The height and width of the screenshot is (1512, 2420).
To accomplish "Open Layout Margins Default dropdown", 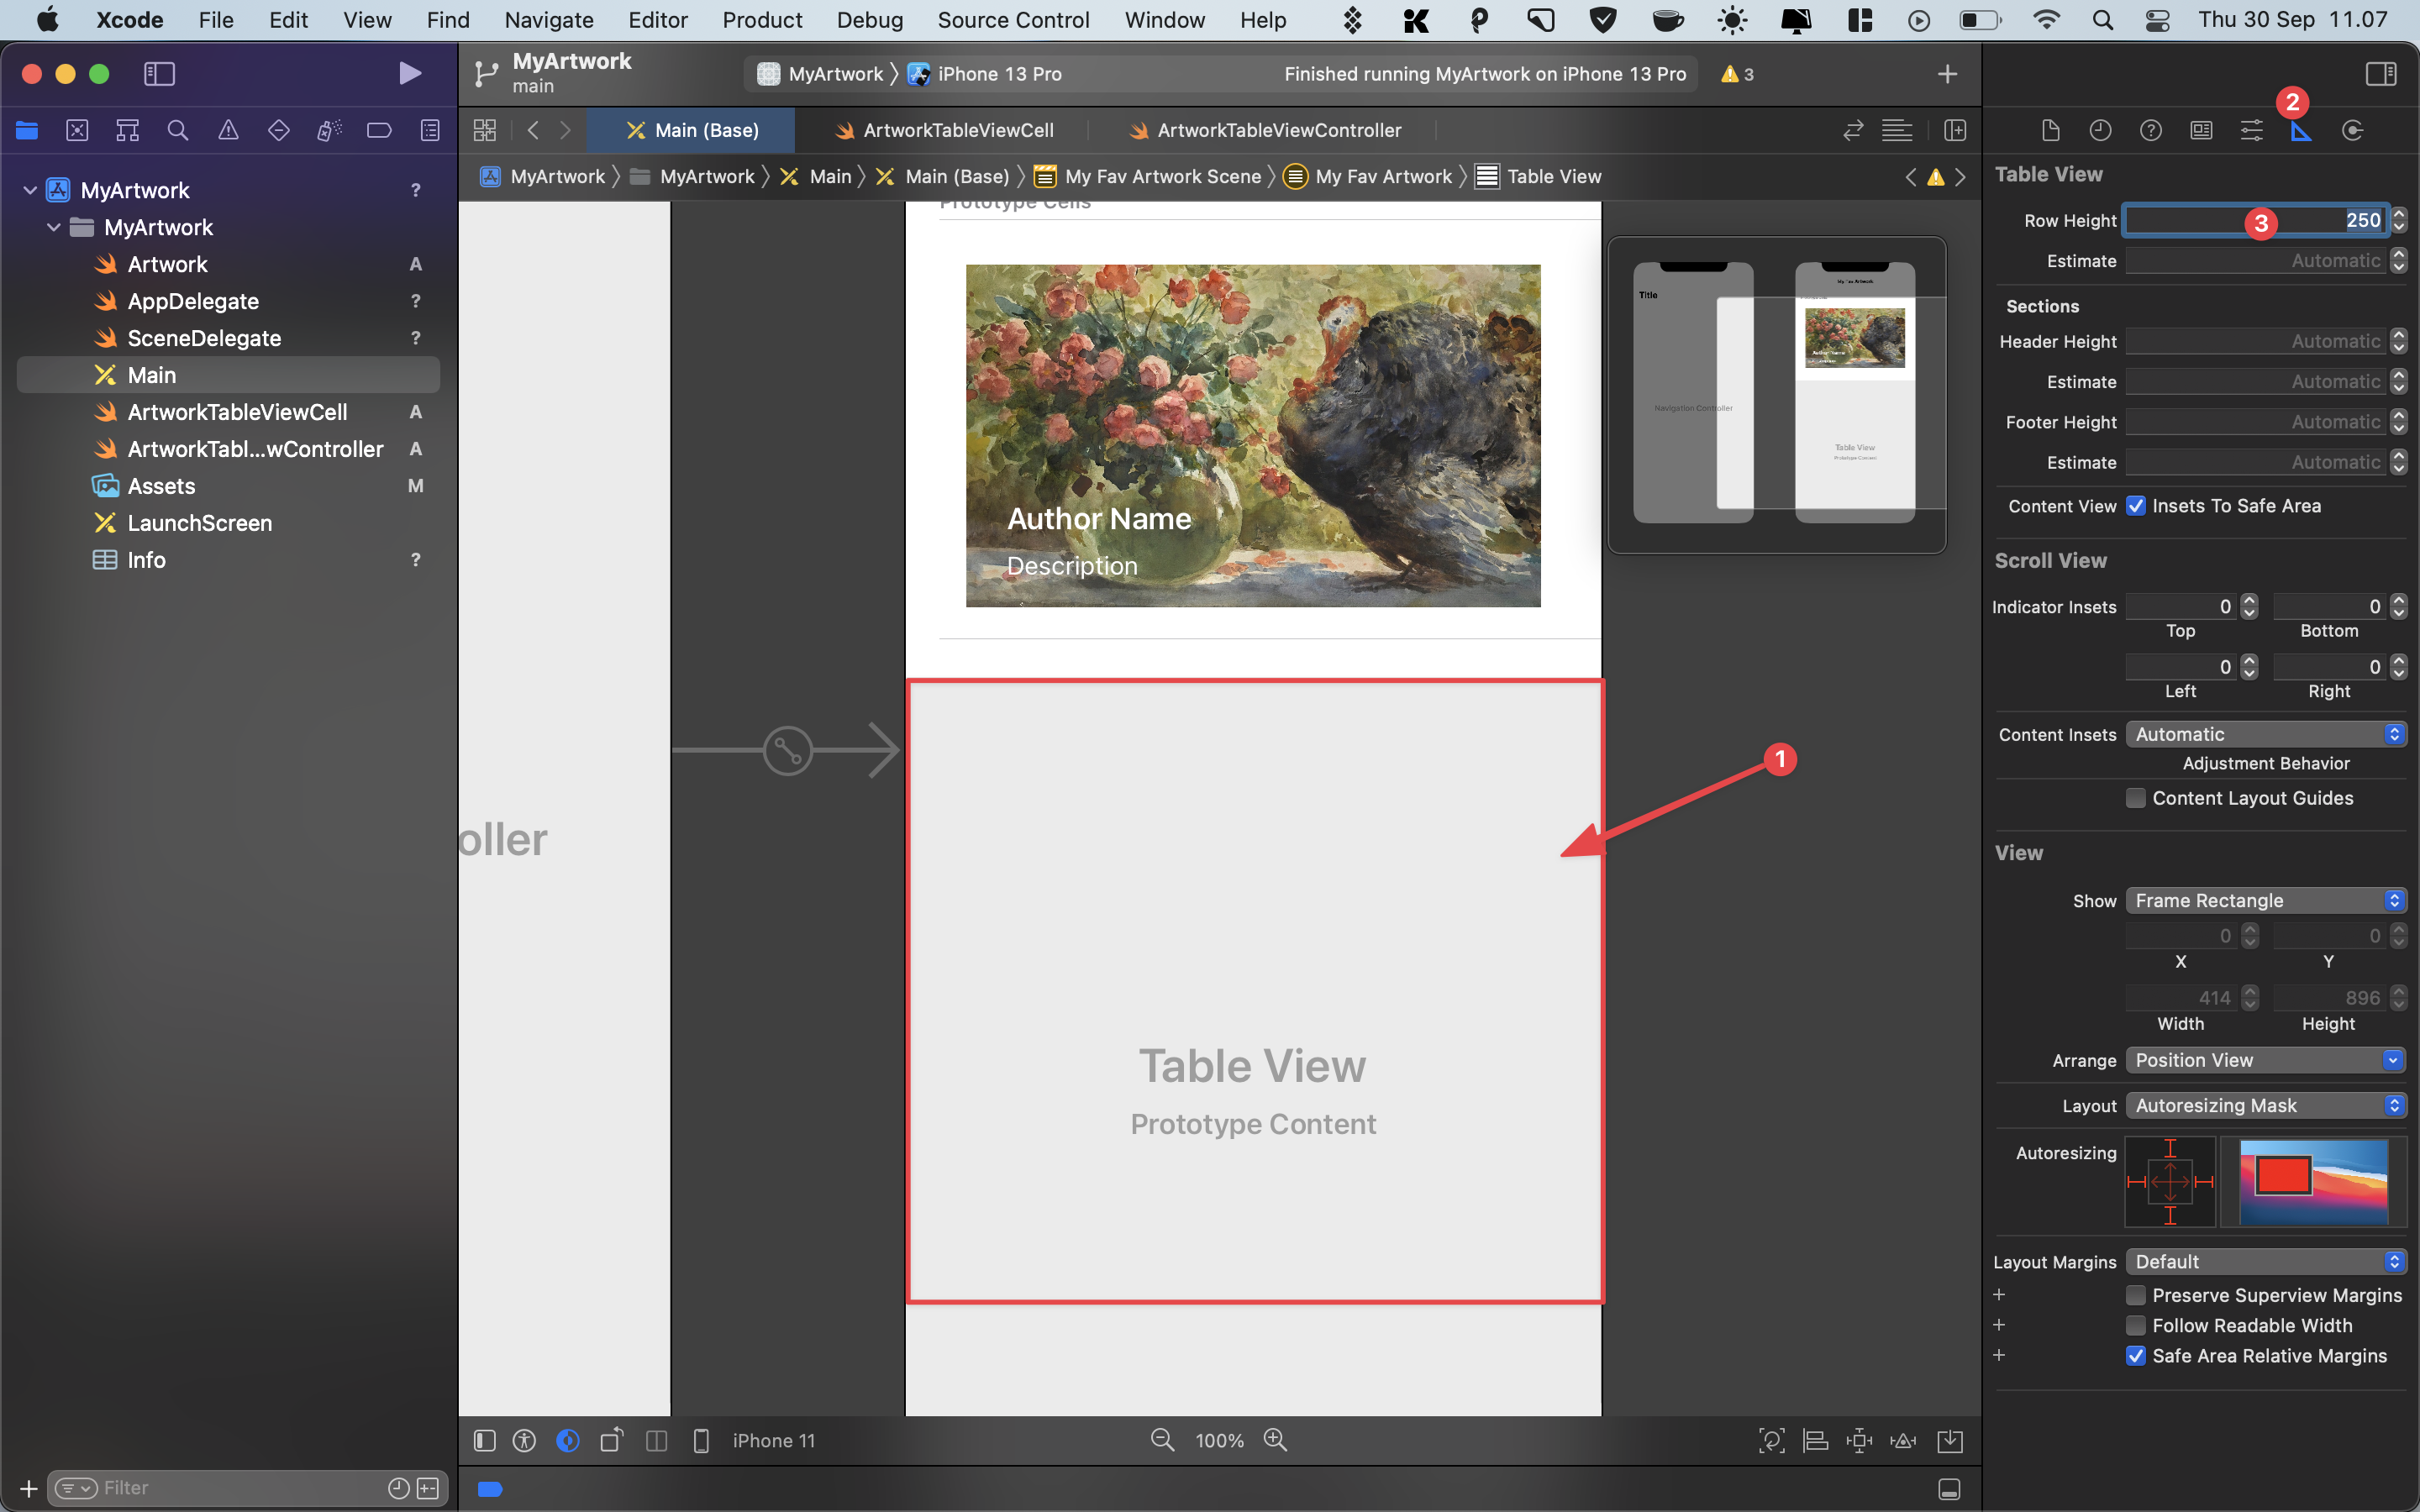I will [2266, 1261].
